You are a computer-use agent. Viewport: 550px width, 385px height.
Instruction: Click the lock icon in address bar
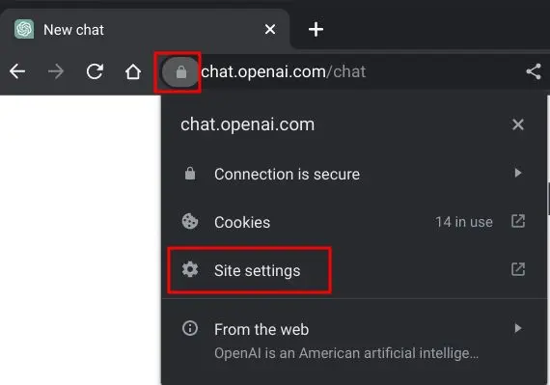(x=180, y=72)
